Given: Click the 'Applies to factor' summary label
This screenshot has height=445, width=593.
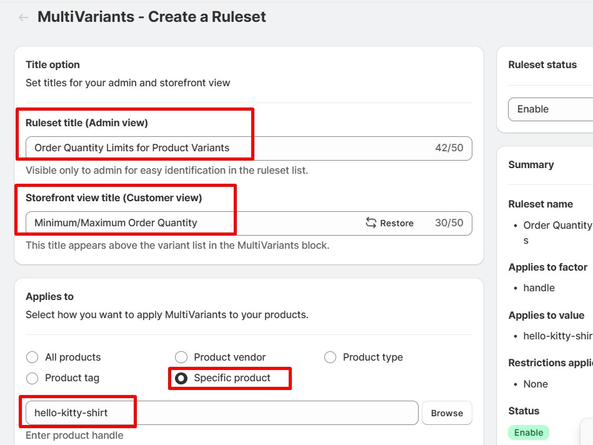Looking at the screenshot, I should pos(547,267).
